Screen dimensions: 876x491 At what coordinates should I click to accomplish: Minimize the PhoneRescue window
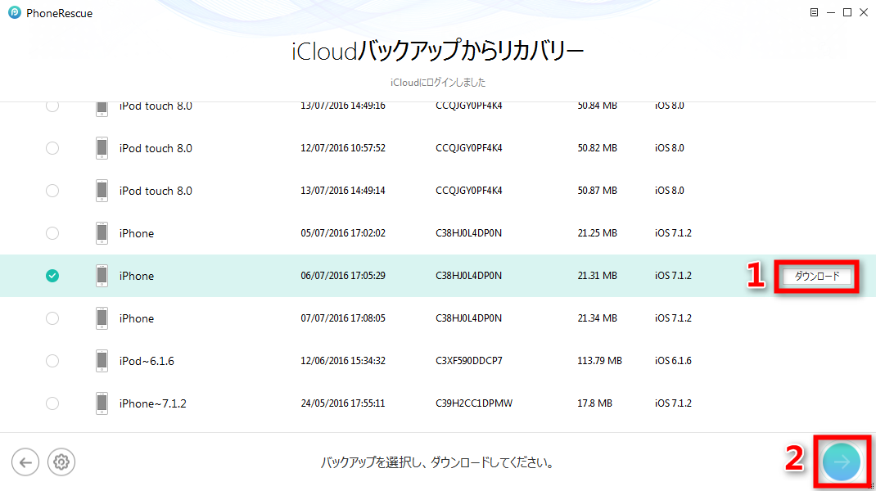pos(831,12)
